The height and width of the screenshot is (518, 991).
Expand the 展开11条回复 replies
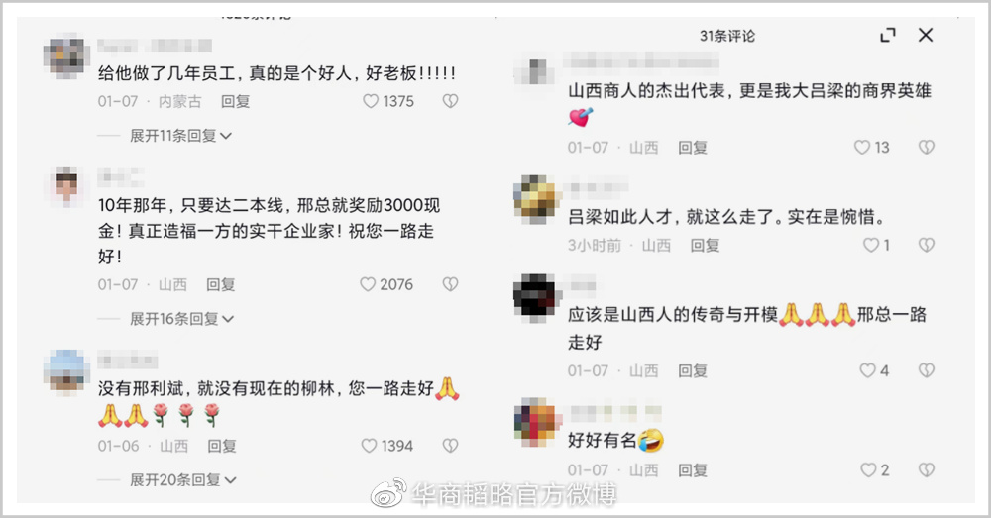(x=180, y=135)
